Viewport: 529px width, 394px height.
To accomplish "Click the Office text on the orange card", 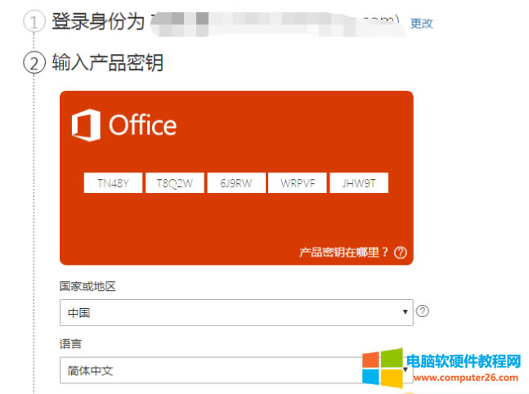I will coord(142,125).
